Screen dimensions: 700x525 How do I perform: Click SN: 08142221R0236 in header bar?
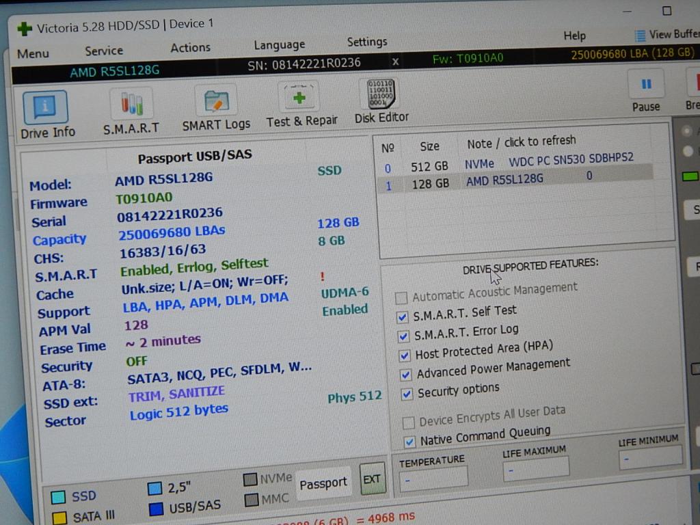[x=304, y=64]
